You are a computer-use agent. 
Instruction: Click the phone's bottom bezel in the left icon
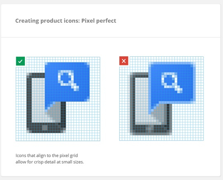pyautogui.click(x=46, y=128)
